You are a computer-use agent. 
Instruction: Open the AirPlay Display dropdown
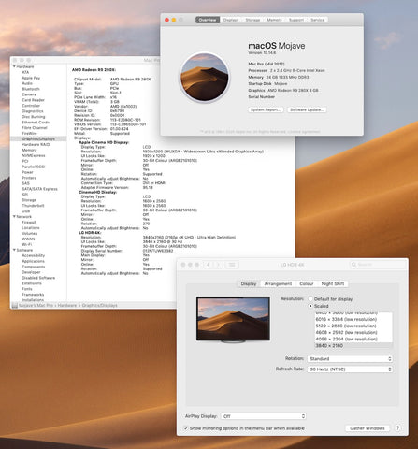(x=264, y=416)
